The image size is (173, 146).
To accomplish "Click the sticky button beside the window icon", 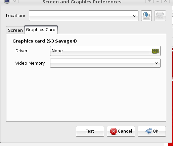I will tap(15, 1).
